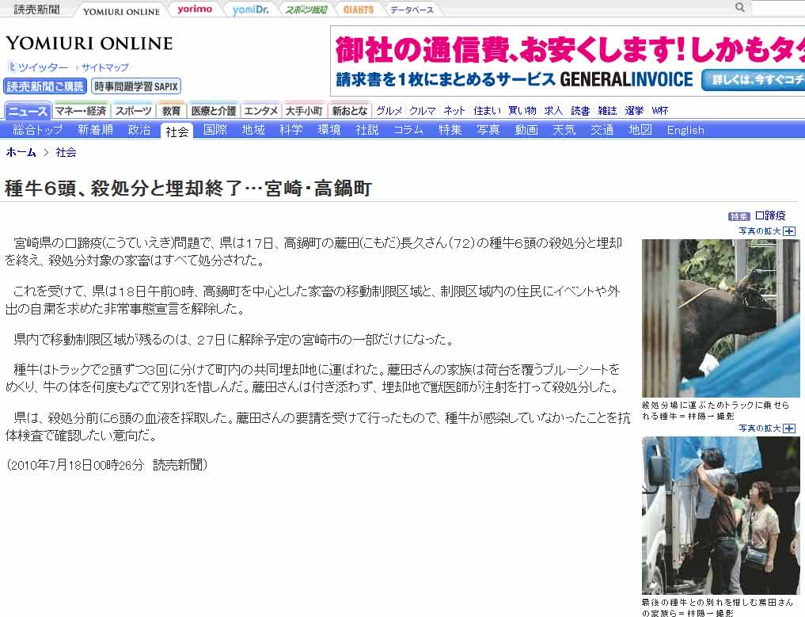Image resolution: width=805 pixels, height=617 pixels.
Task: Click the 読売新聞ご購読 button
Action: click(x=45, y=86)
